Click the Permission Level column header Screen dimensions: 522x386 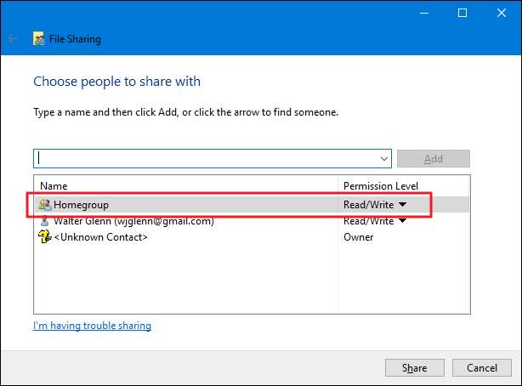click(381, 185)
